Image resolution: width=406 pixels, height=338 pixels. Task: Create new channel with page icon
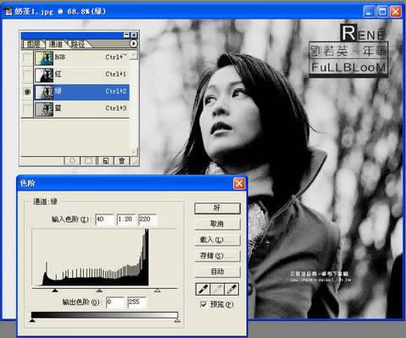pyautogui.click(x=105, y=161)
